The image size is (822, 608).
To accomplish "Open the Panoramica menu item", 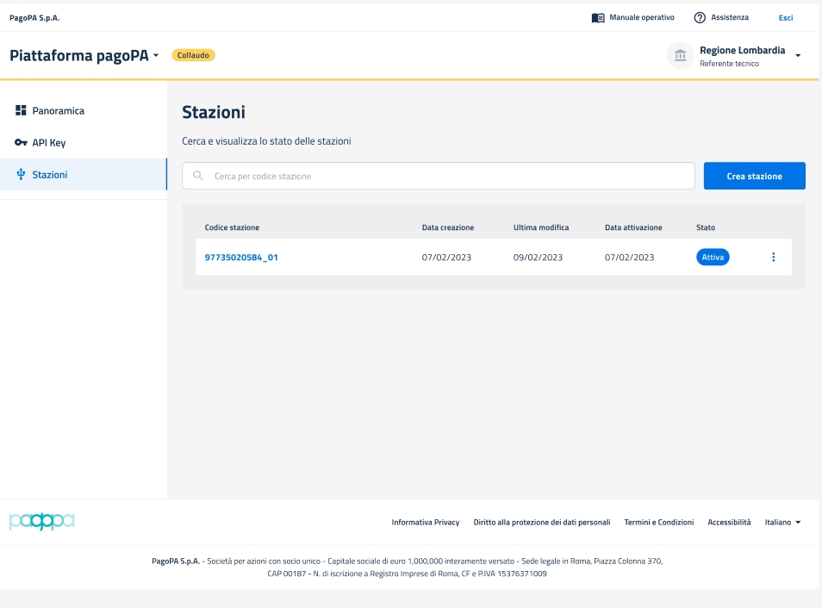I will coord(58,111).
